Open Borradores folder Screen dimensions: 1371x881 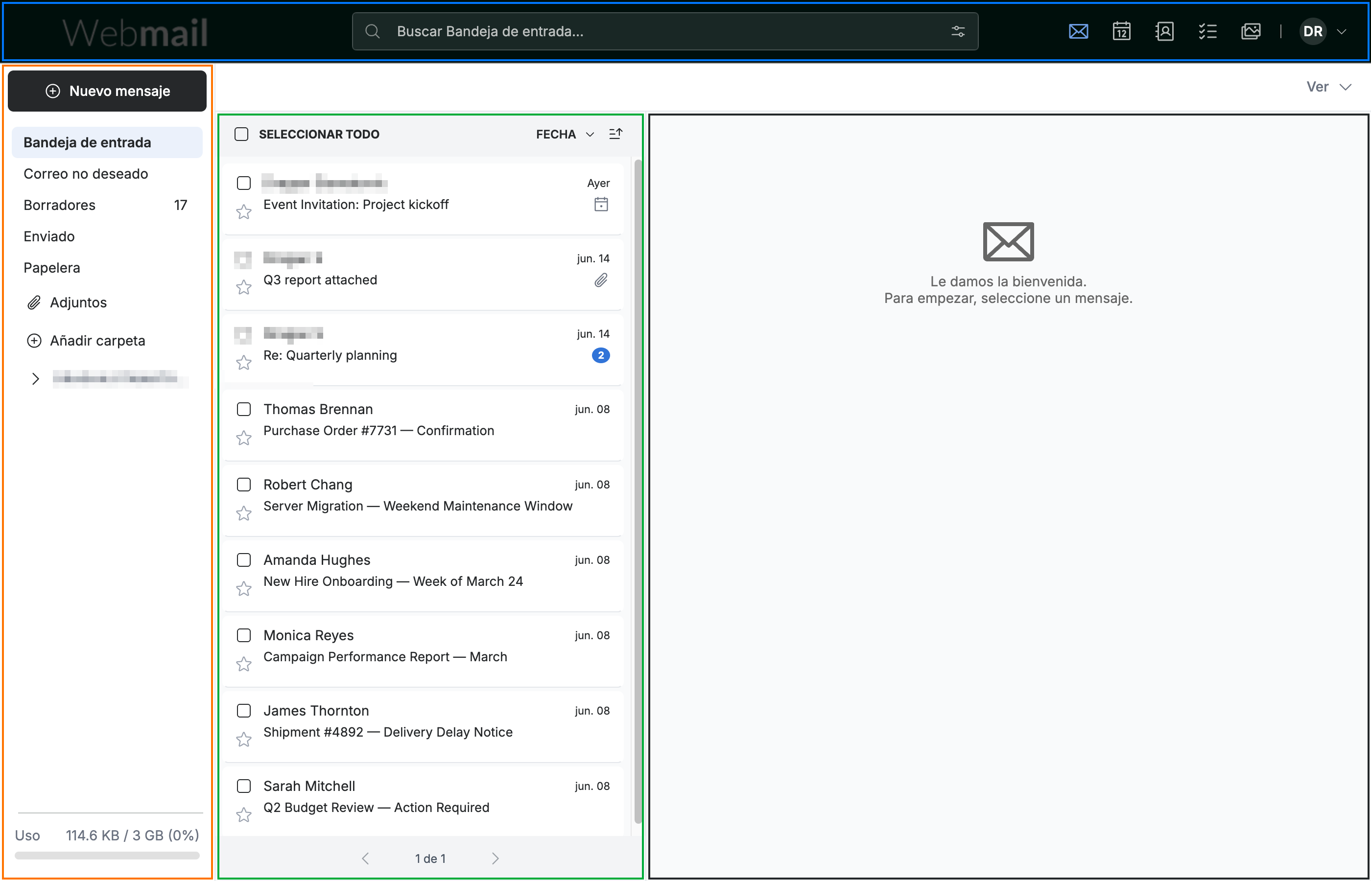(107, 205)
